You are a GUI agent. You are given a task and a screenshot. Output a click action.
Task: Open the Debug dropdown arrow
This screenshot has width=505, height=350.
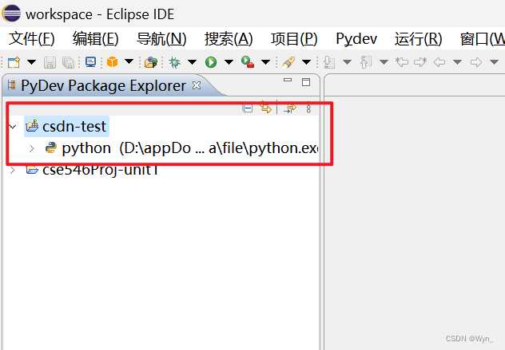[192, 61]
